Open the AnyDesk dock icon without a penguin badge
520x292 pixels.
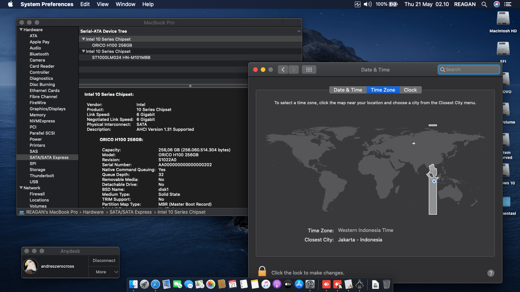click(327, 284)
